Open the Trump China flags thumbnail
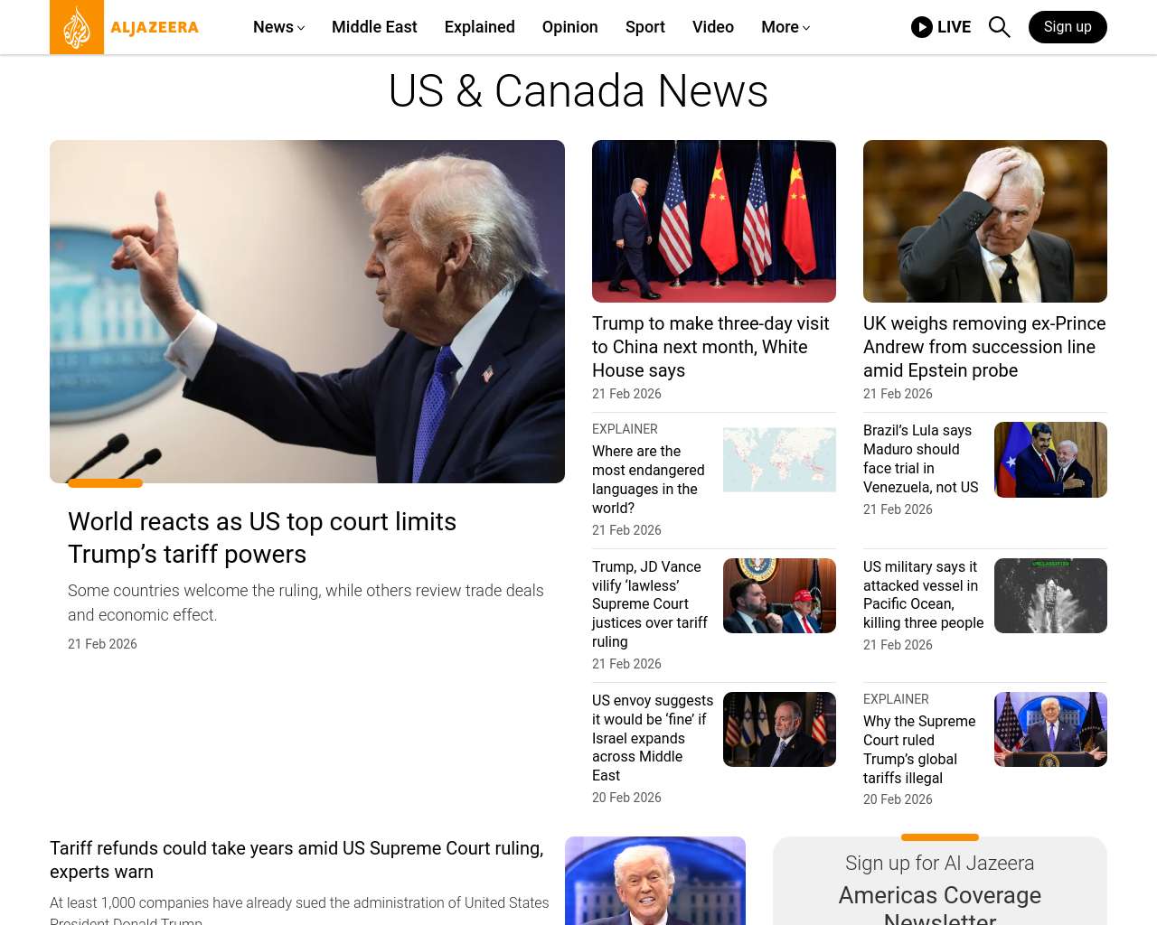1157x925 pixels. pos(714,221)
